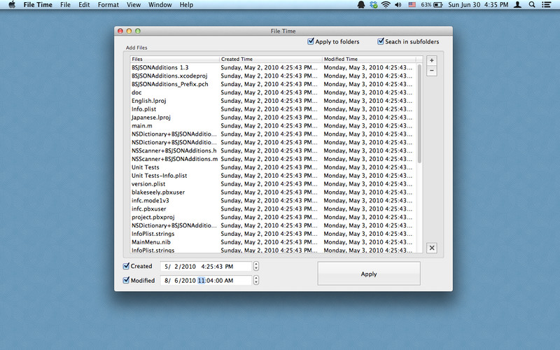Select the NSScanner+BSJSONAdditions.m row

pyautogui.click(x=273, y=159)
